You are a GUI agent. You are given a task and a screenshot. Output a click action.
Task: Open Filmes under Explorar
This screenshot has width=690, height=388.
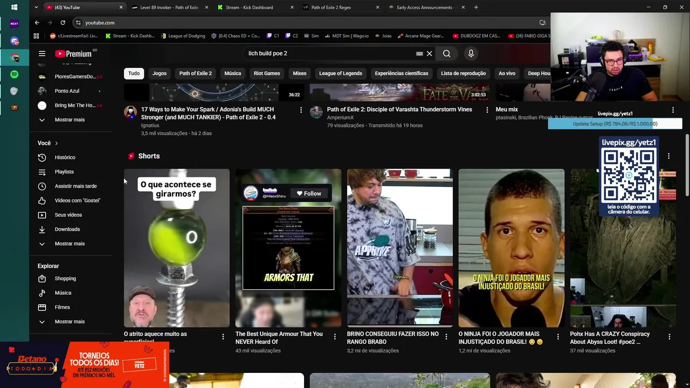(x=62, y=307)
